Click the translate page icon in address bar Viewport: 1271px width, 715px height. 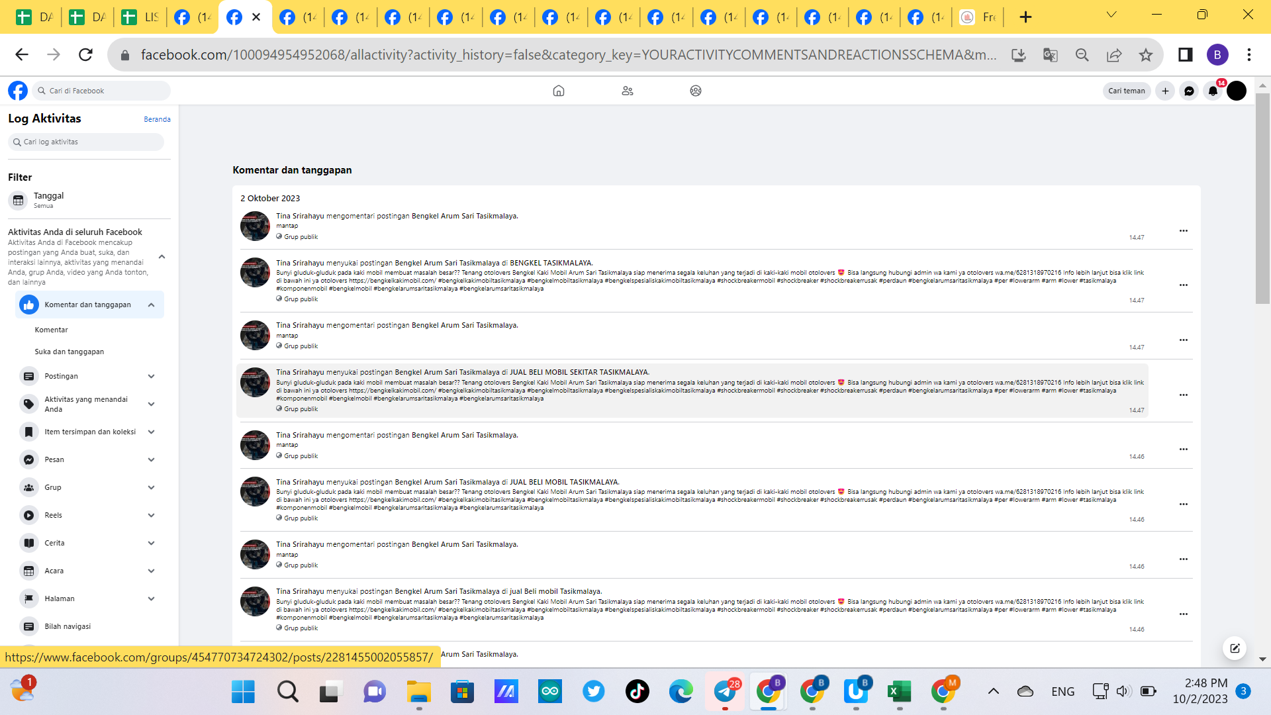1051,55
